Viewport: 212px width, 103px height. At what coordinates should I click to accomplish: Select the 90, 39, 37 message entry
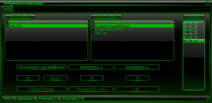194,34
